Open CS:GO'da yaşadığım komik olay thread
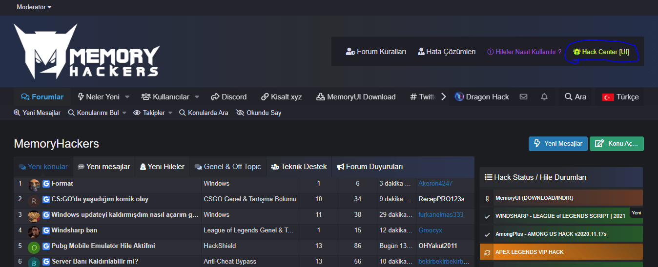This screenshot has width=658, height=267. point(100,199)
